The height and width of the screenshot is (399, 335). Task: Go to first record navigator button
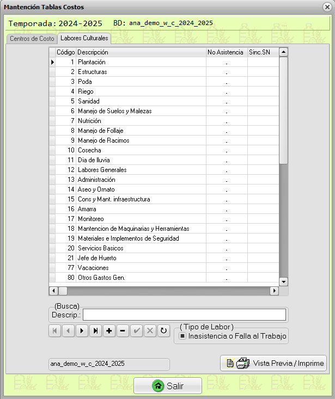pos(54,331)
